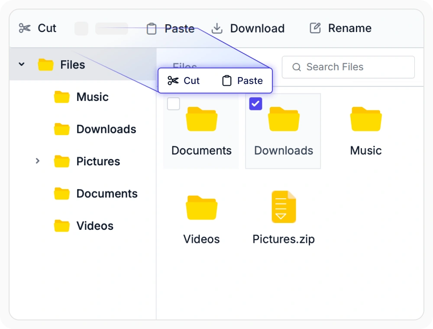Click the clipboard icon in the floating popup
The image size is (433, 329).
click(227, 81)
